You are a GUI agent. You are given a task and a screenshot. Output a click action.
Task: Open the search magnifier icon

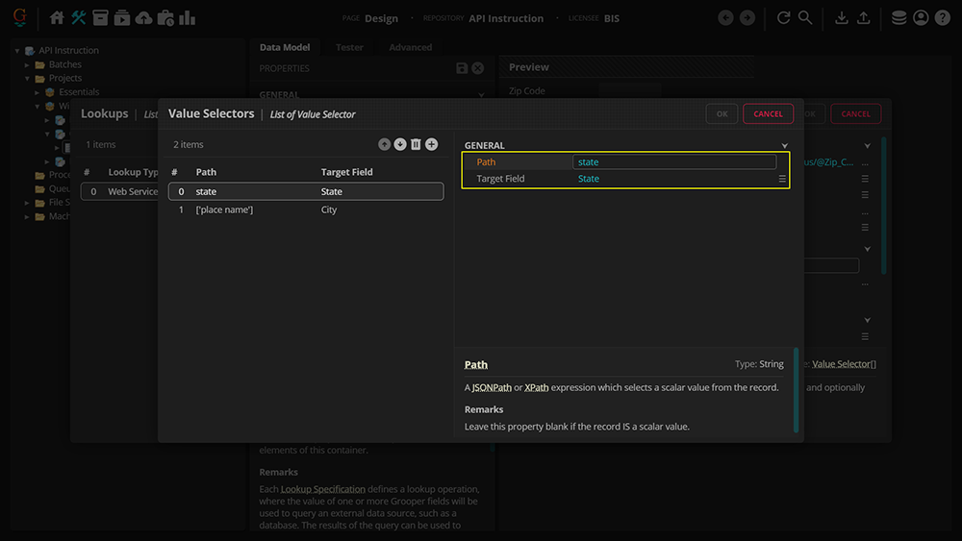point(805,18)
